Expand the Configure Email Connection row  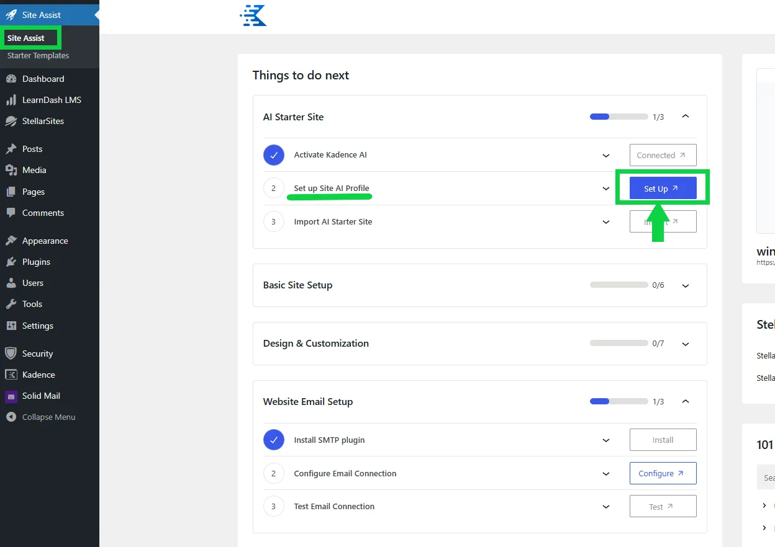point(606,474)
